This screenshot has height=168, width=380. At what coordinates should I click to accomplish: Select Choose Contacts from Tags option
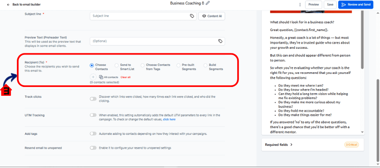pos(142,65)
